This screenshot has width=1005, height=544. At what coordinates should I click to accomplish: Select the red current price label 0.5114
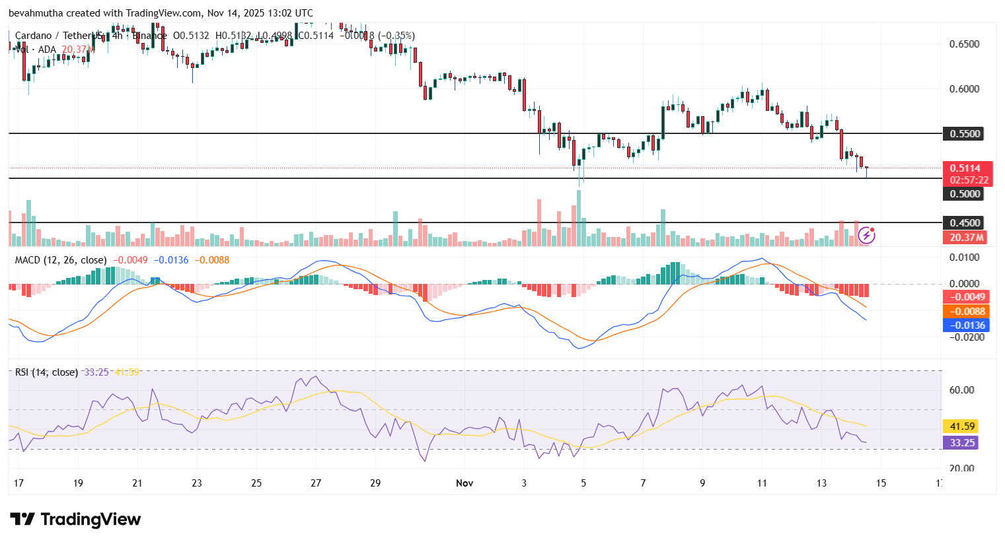(966, 168)
